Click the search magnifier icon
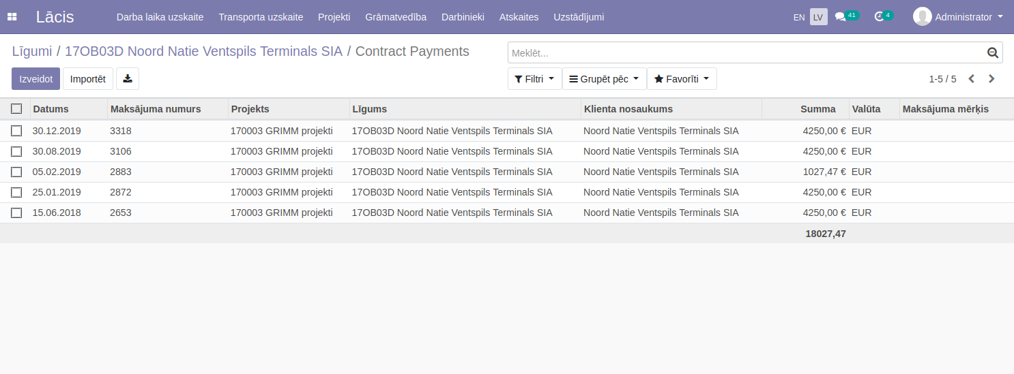Viewport: 1014px width, 374px height. [x=992, y=52]
